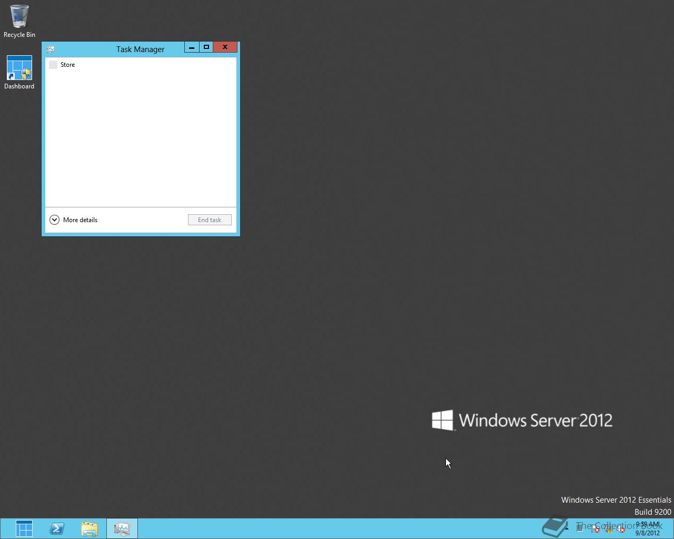Image resolution: width=674 pixels, height=539 pixels.
Task: Open File Explorer from the taskbar
Action: coord(90,528)
